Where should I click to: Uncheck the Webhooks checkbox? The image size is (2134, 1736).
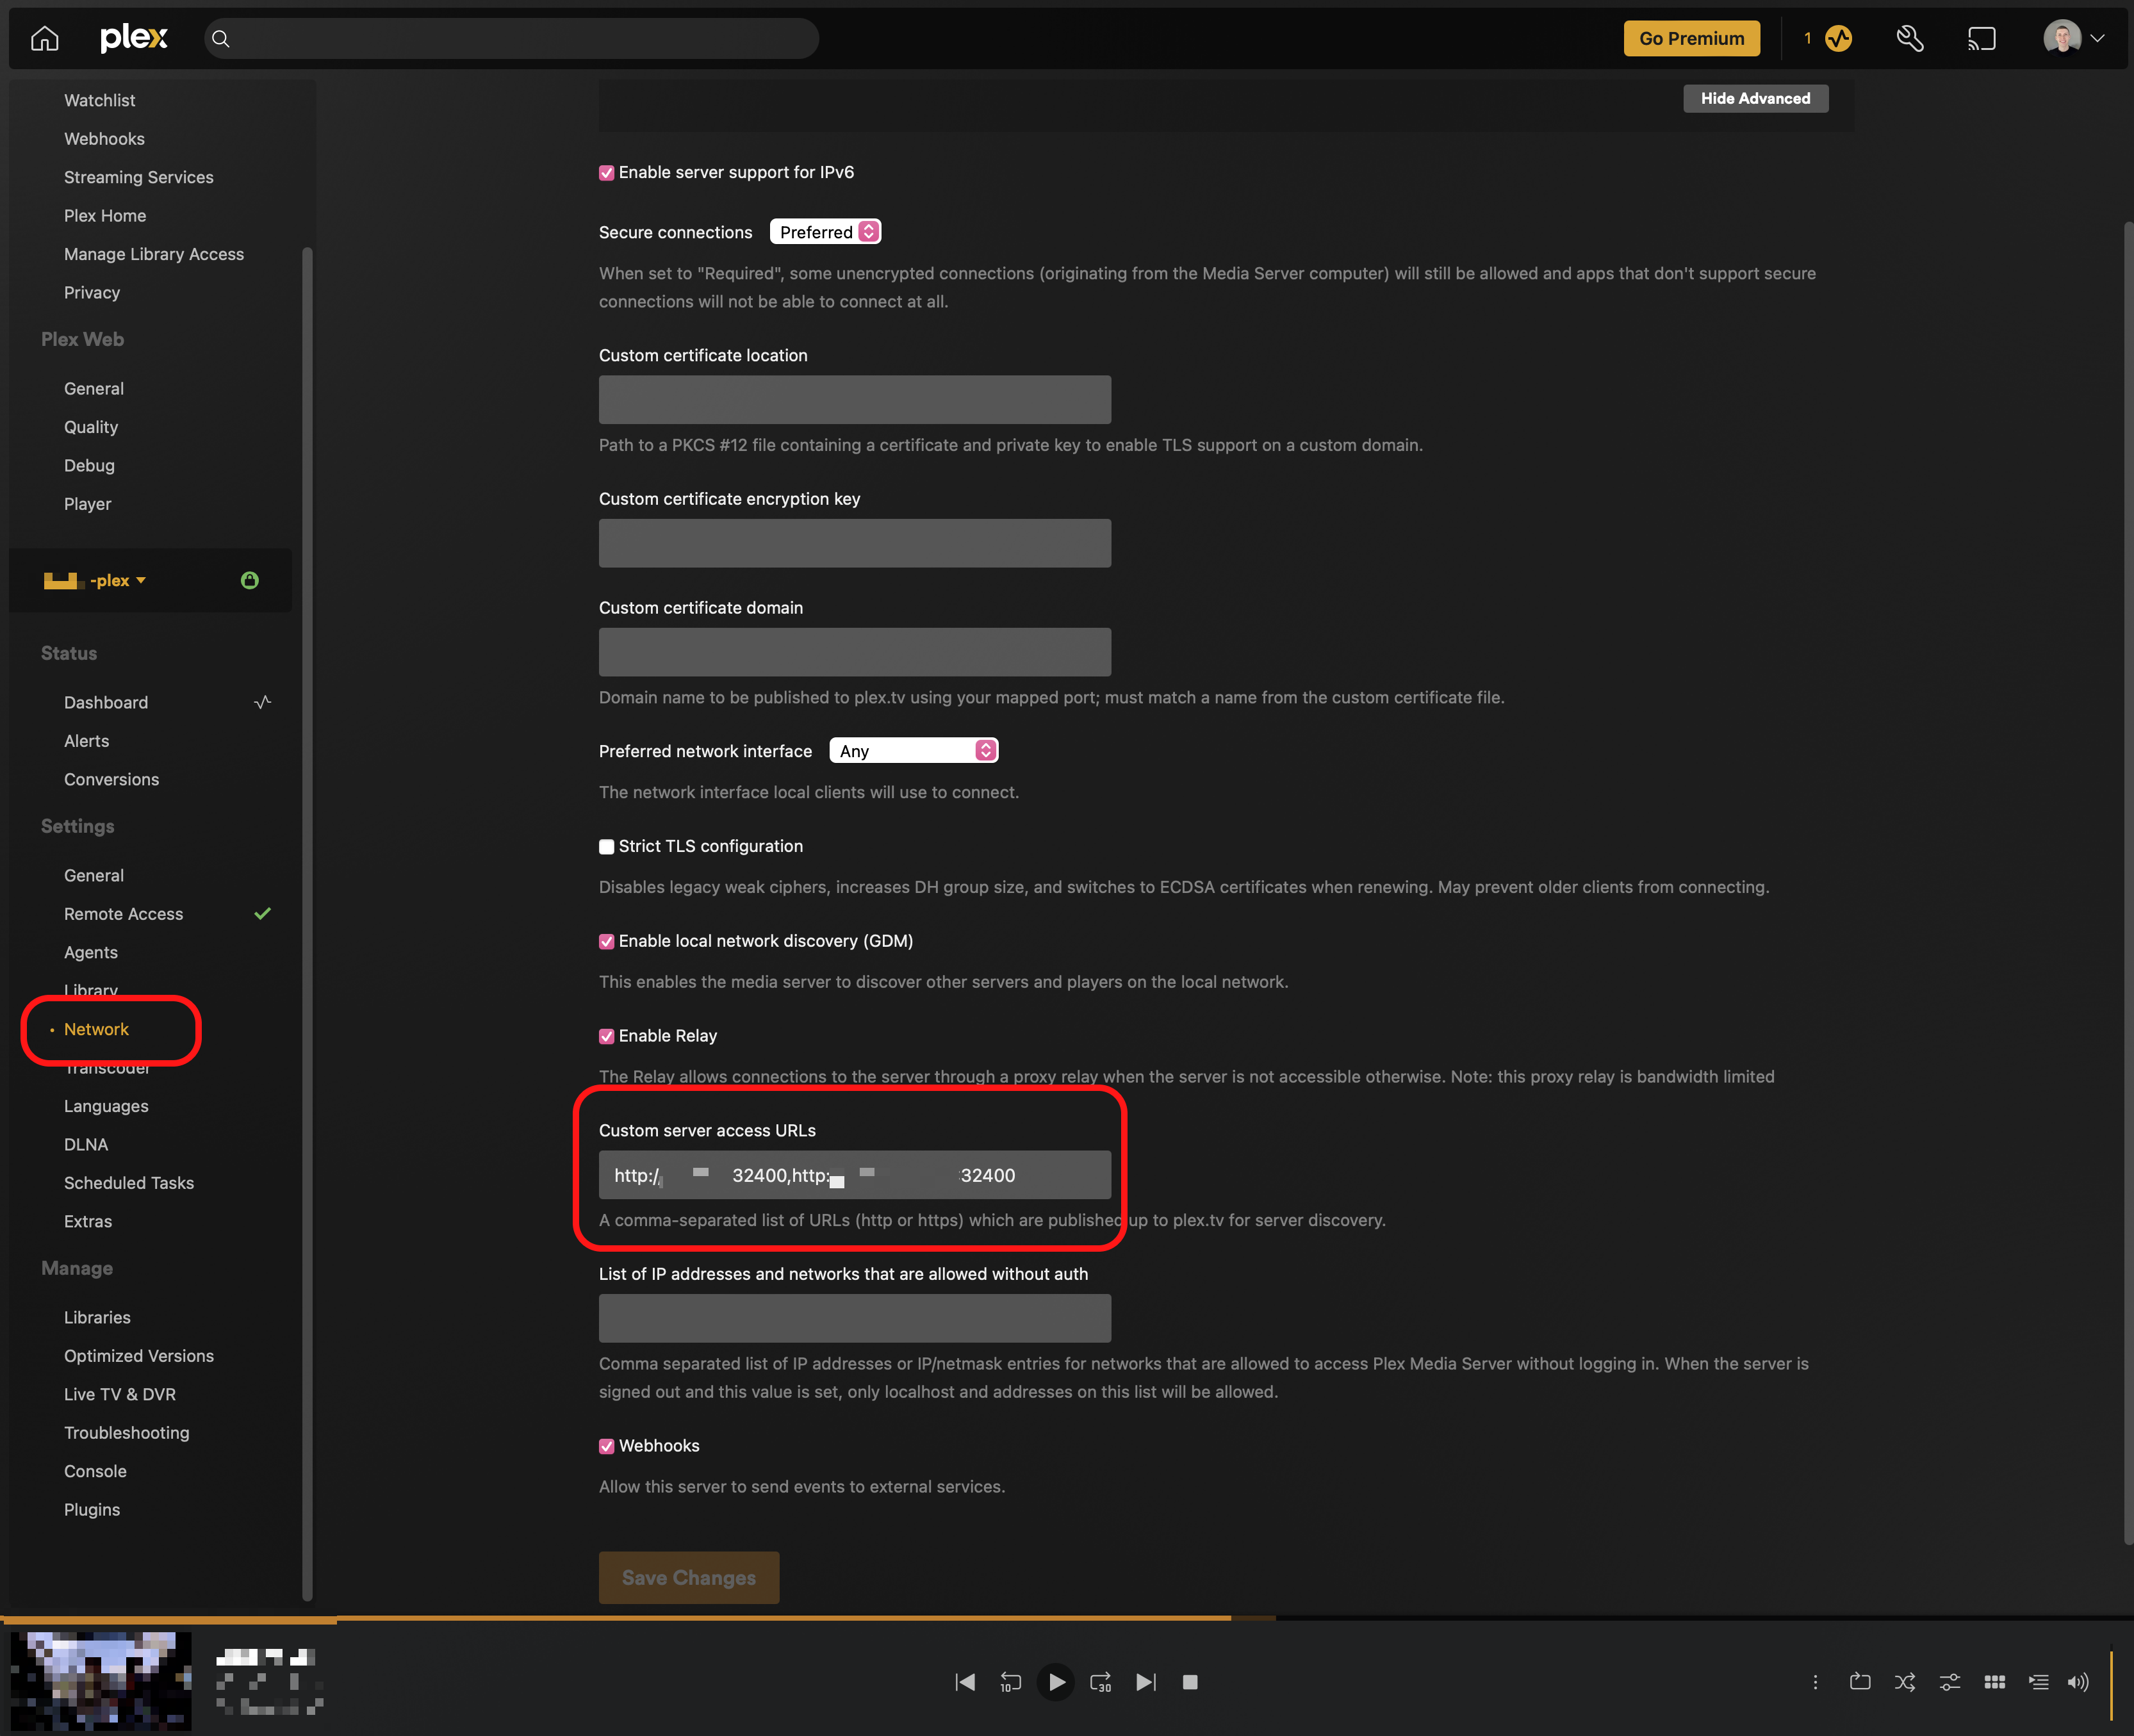(x=606, y=1447)
